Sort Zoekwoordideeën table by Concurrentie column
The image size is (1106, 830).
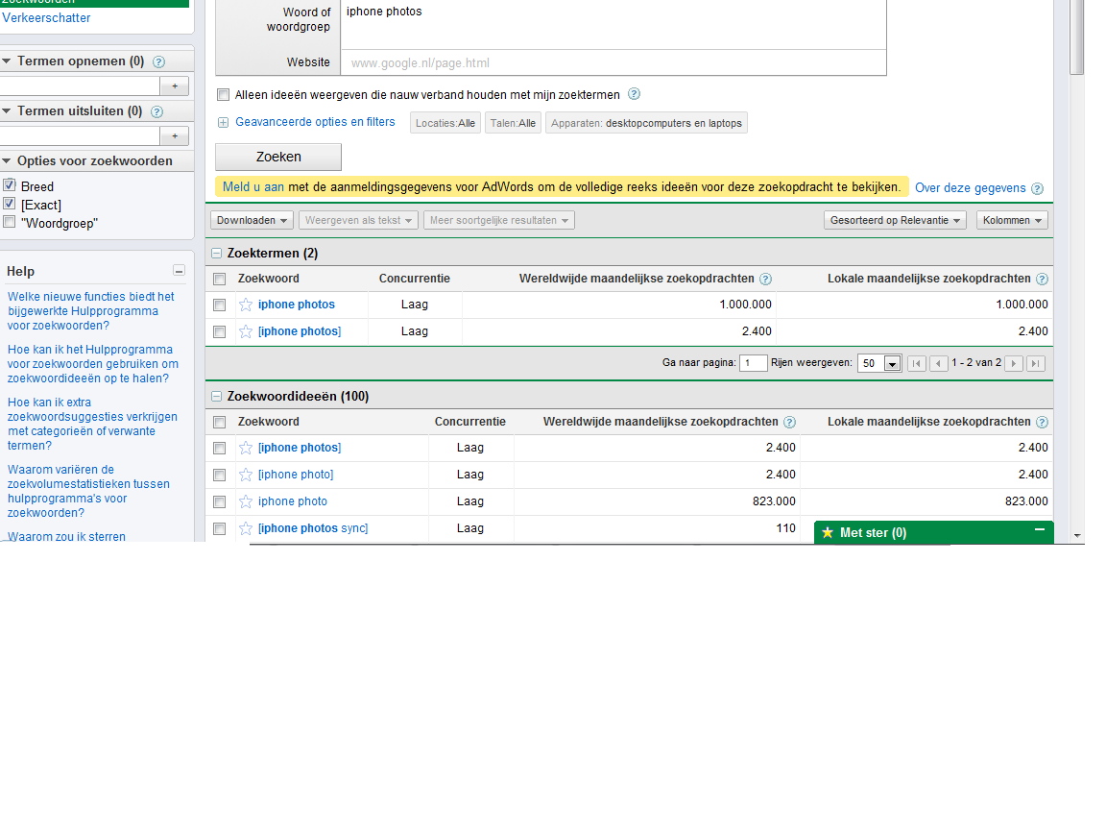[x=469, y=422]
